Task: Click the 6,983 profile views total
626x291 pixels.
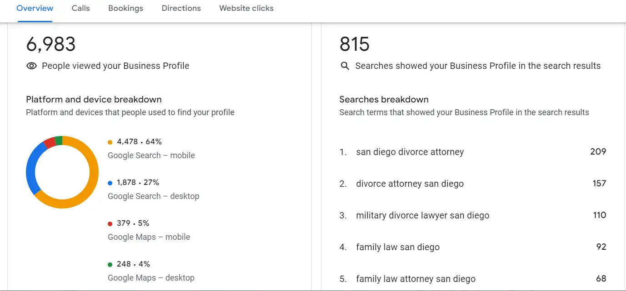Action: (x=50, y=44)
